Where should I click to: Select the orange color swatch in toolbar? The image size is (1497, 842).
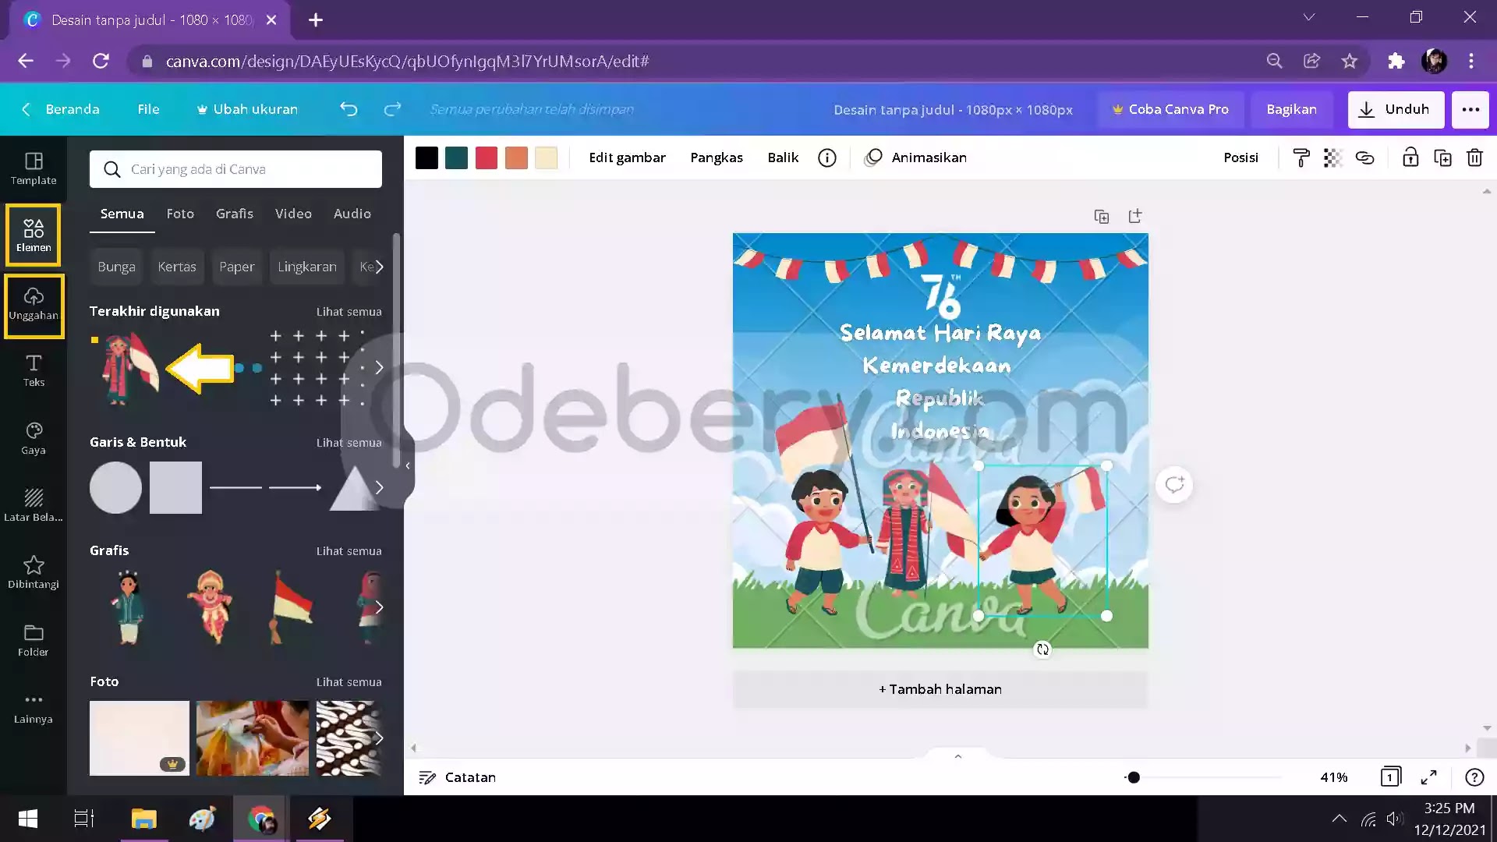516,157
